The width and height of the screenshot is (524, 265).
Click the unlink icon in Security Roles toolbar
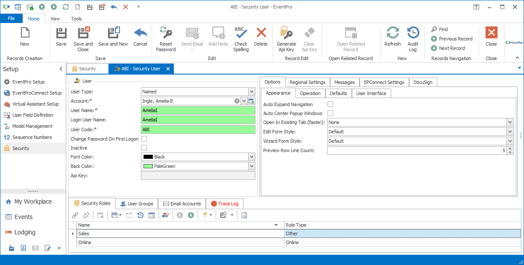point(86,215)
